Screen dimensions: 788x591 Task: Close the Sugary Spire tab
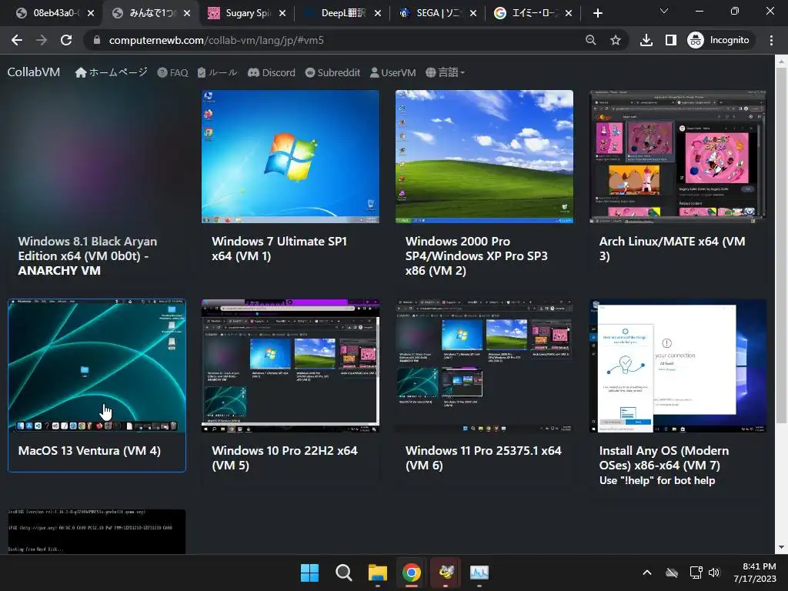[x=282, y=13]
